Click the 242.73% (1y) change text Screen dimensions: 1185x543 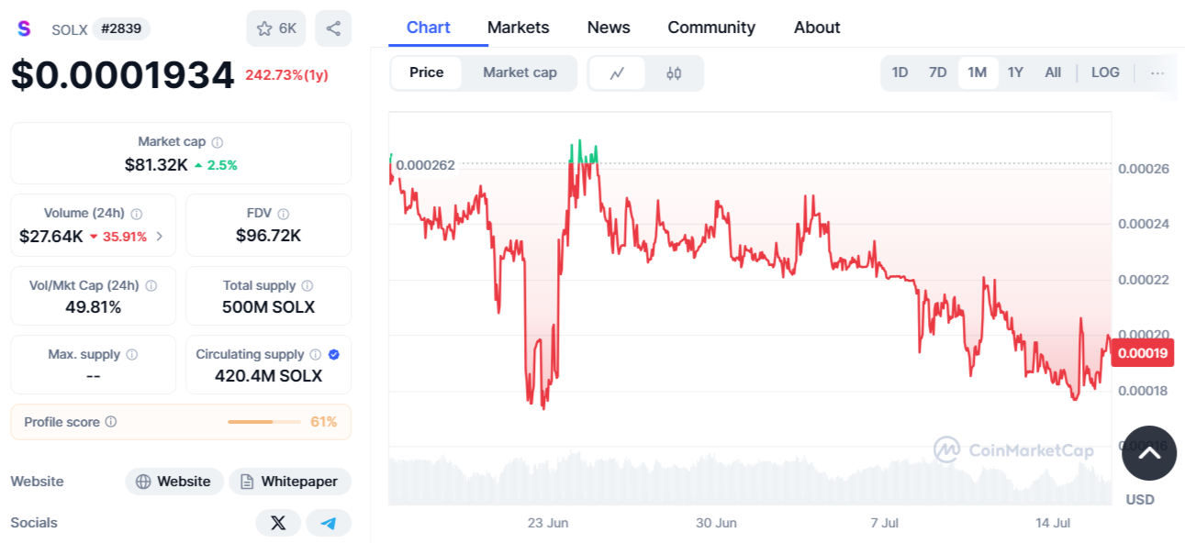286,75
